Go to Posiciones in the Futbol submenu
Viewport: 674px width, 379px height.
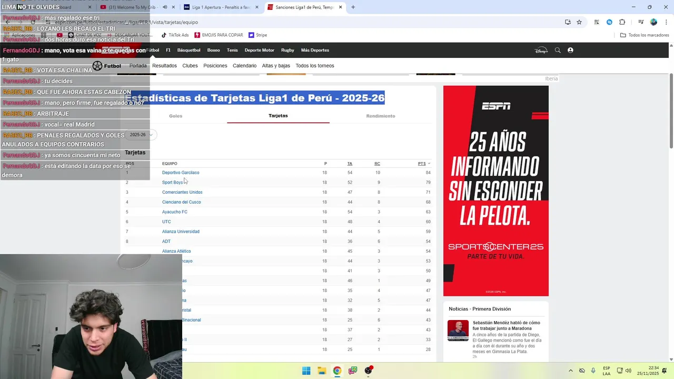(x=215, y=66)
